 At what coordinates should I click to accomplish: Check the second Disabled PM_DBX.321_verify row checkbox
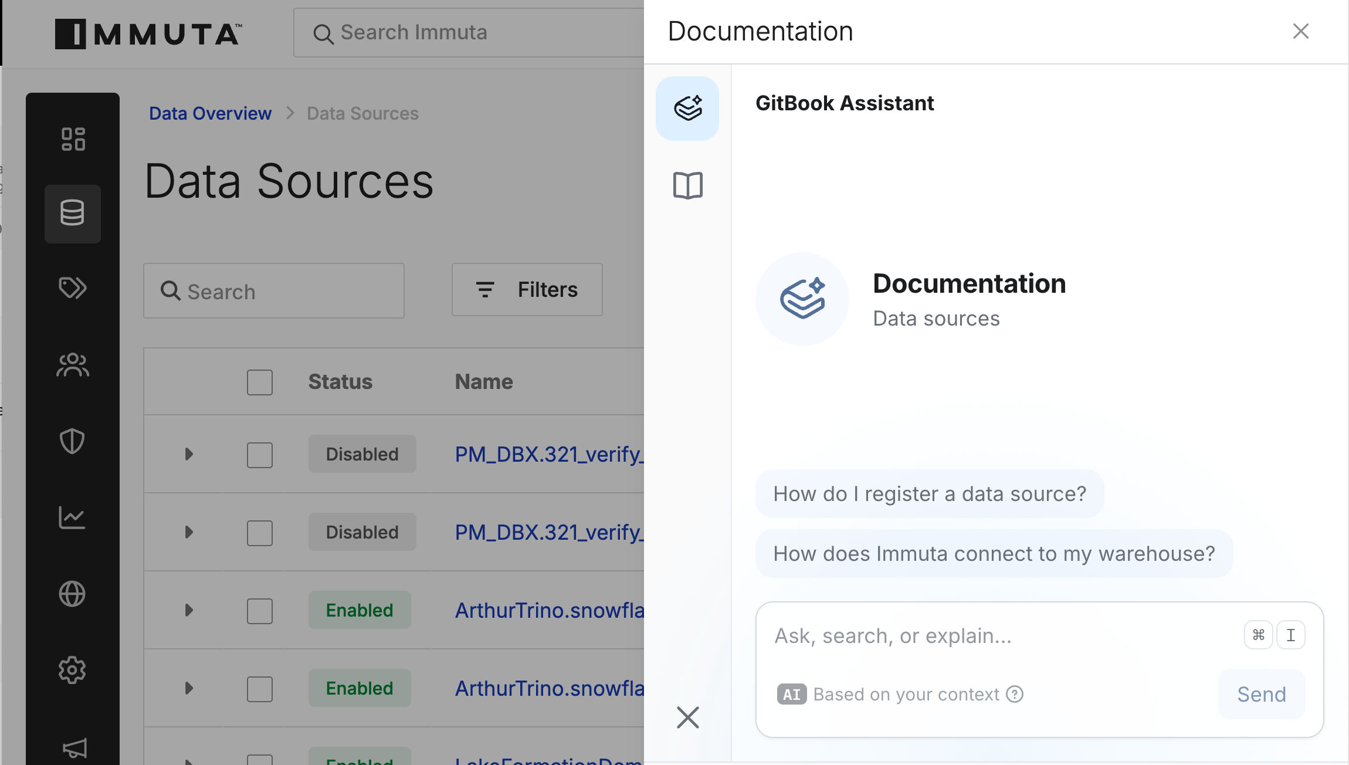click(x=260, y=533)
